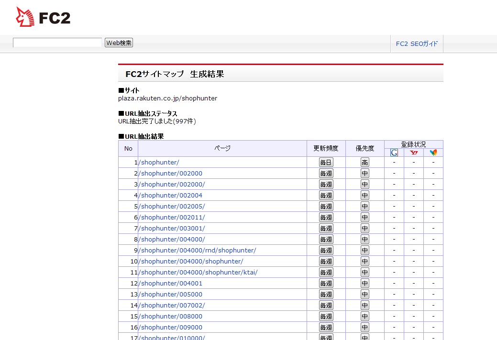Viewport: 497px width, 340px height.
Task: Open the FC2 SEOガイド link
Action: click(x=417, y=44)
